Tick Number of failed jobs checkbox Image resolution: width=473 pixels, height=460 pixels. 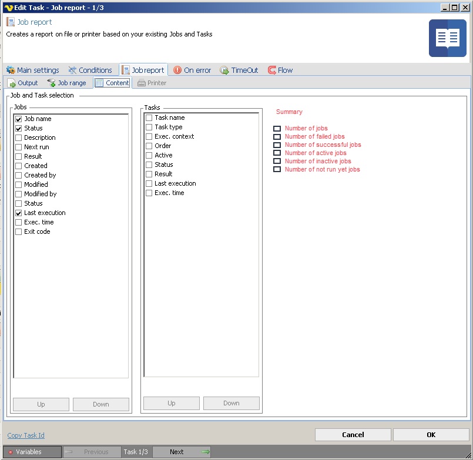277,136
